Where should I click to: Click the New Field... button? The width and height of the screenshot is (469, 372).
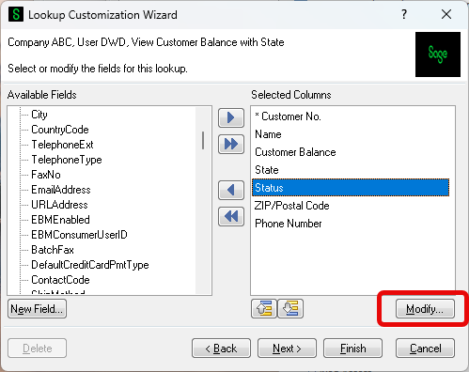point(37,309)
